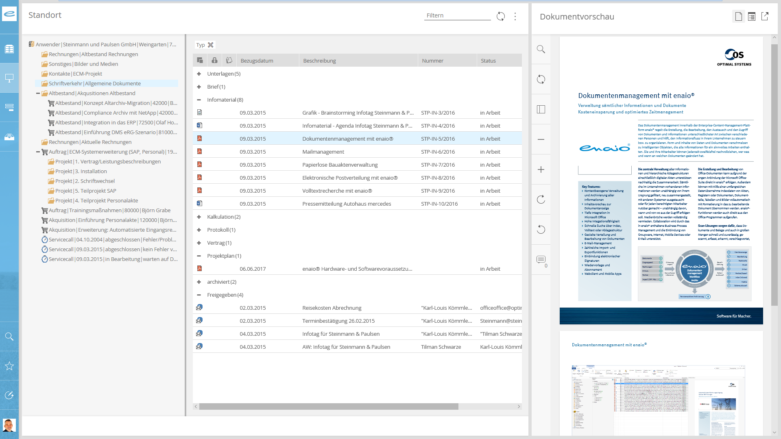Rotate the document preview clockwise
This screenshot has height=439, width=781.
[541, 200]
